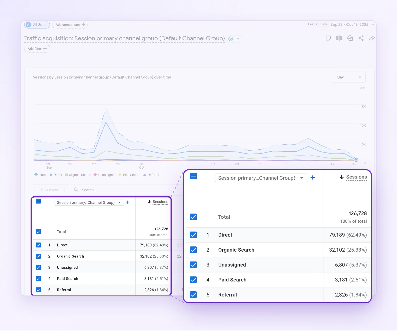The height and width of the screenshot is (331, 397).
Task: Click the edit comparisons columns icon
Action: point(339,38)
